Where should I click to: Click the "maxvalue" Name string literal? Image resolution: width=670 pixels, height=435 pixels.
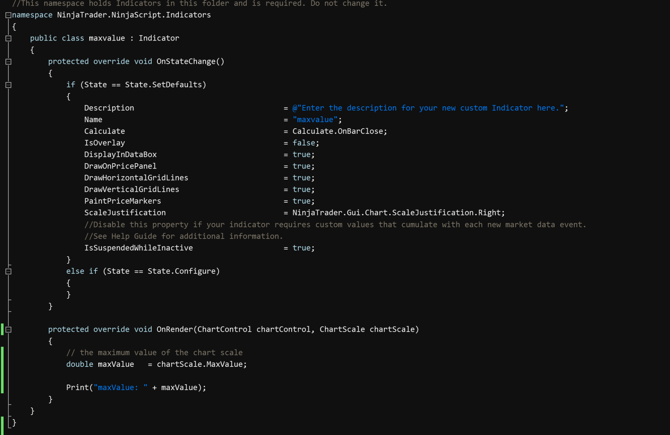click(315, 120)
